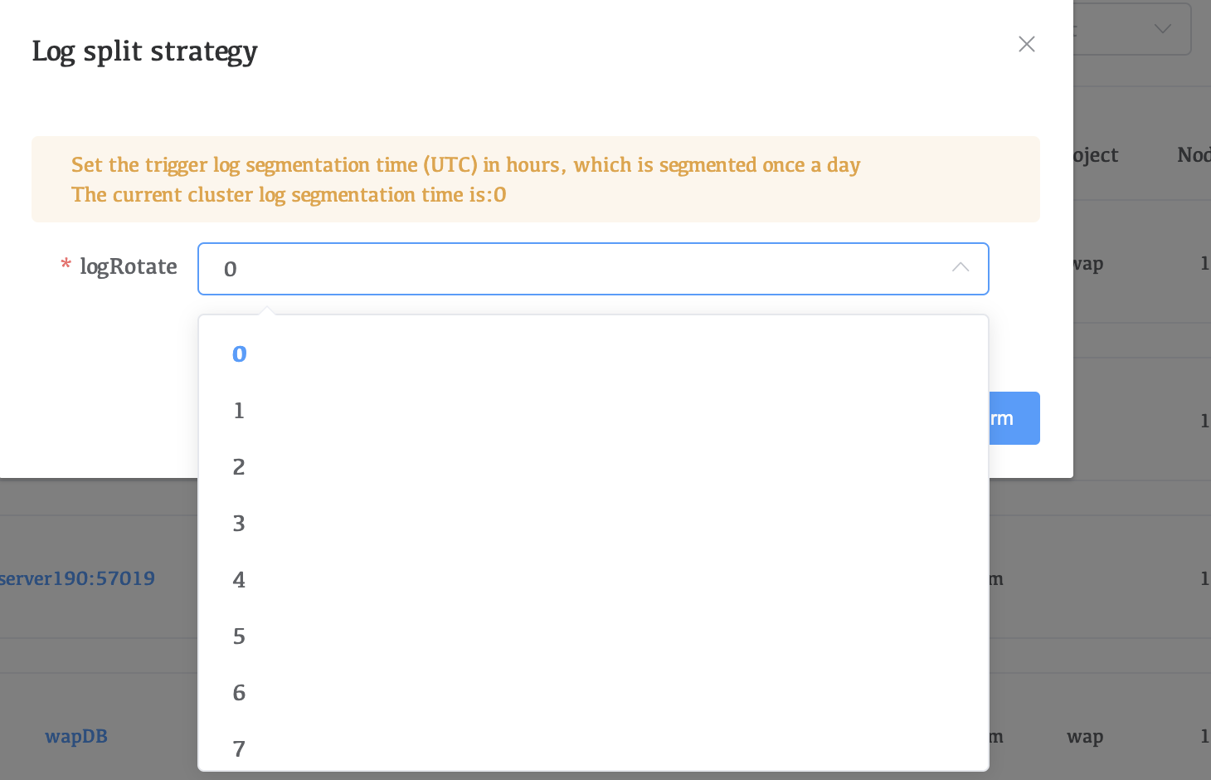Collapse the logRotate list via its chevron
The image size is (1211, 780).
tap(960, 268)
